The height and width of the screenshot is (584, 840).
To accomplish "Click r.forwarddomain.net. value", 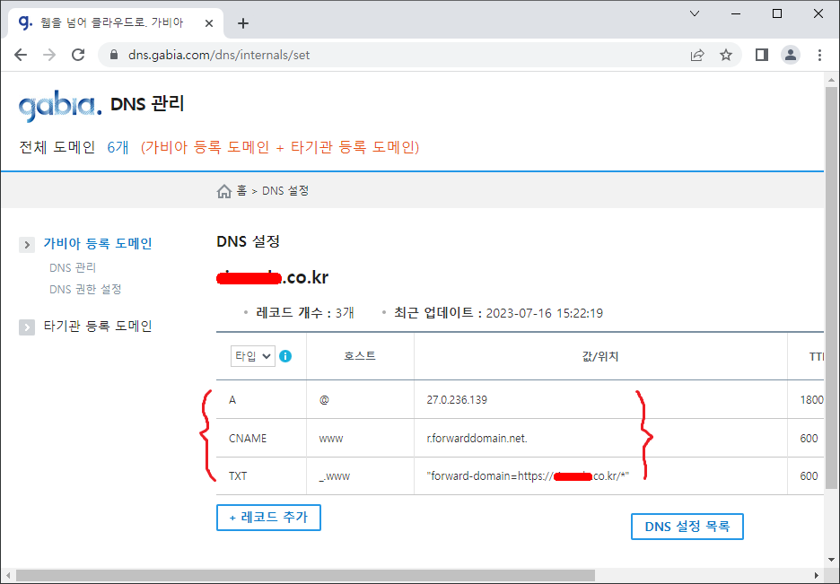I will pyautogui.click(x=477, y=439).
